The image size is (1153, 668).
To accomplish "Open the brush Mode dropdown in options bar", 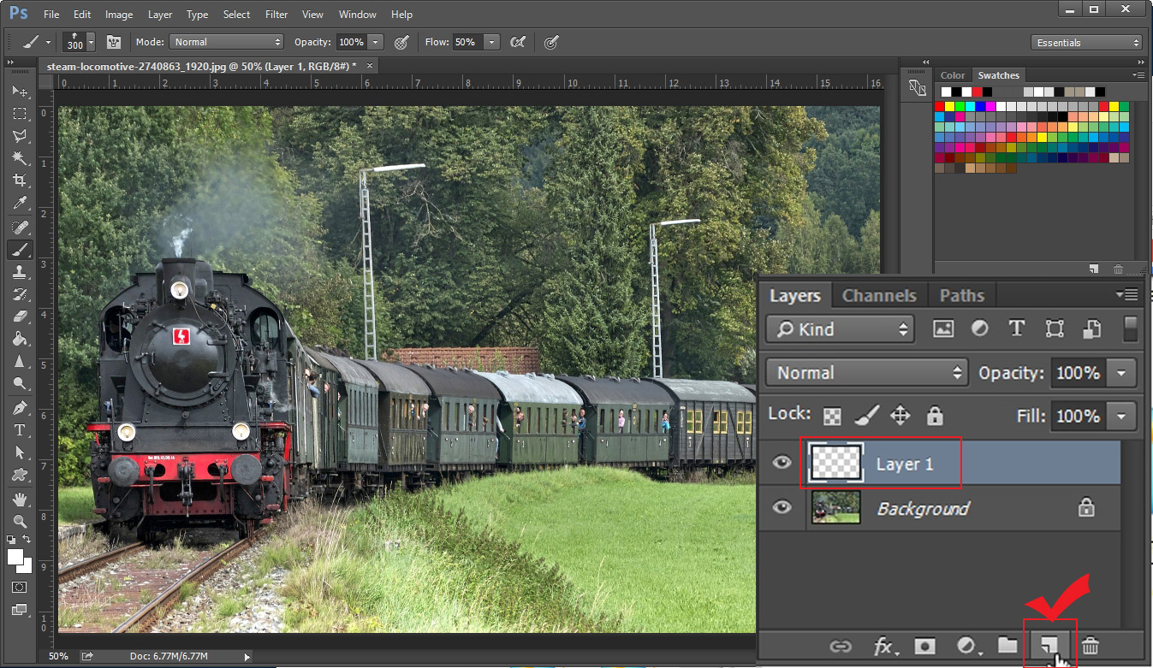I will [226, 42].
